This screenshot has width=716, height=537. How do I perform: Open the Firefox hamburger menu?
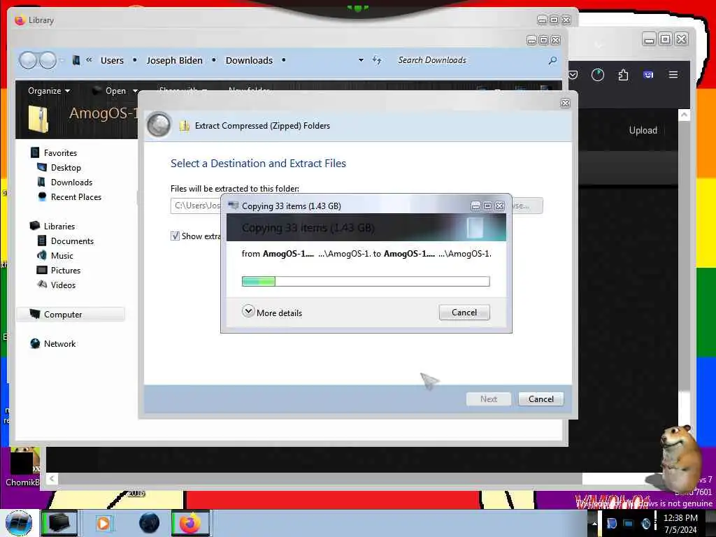pos(673,74)
